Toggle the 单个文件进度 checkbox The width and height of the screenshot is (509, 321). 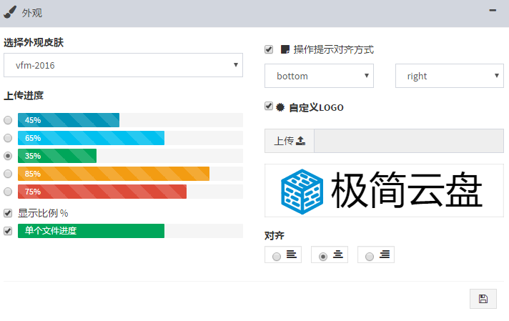coord(8,231)
